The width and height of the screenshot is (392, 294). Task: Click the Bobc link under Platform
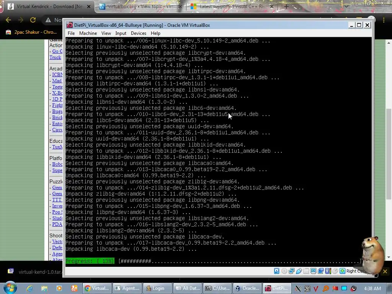pyautogui.click(x=57, y=164)
